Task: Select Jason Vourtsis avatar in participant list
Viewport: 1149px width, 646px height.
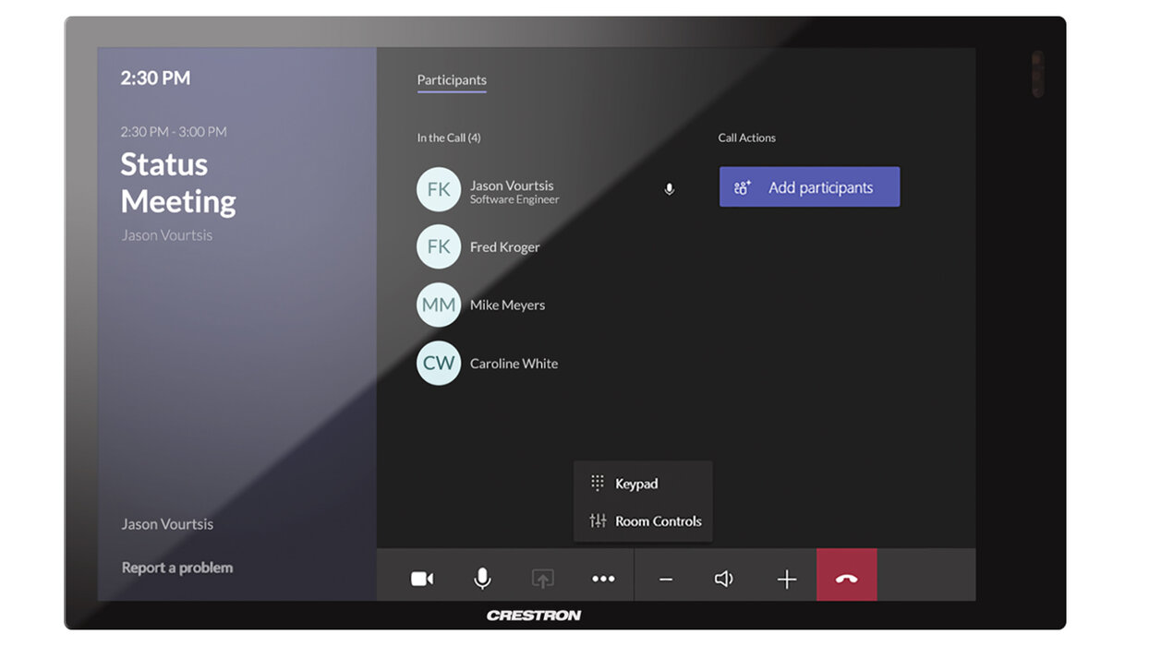Action: tap(439, 190)
